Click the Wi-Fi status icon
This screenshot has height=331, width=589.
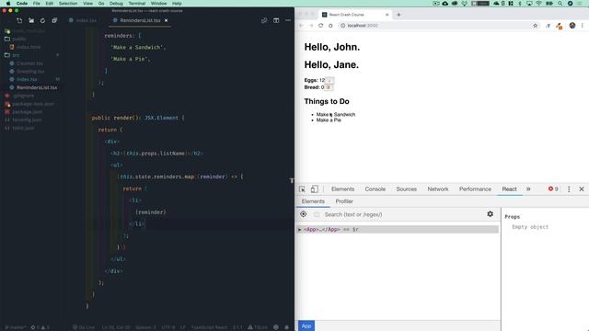pyautogui.click(x=539, y=4)
